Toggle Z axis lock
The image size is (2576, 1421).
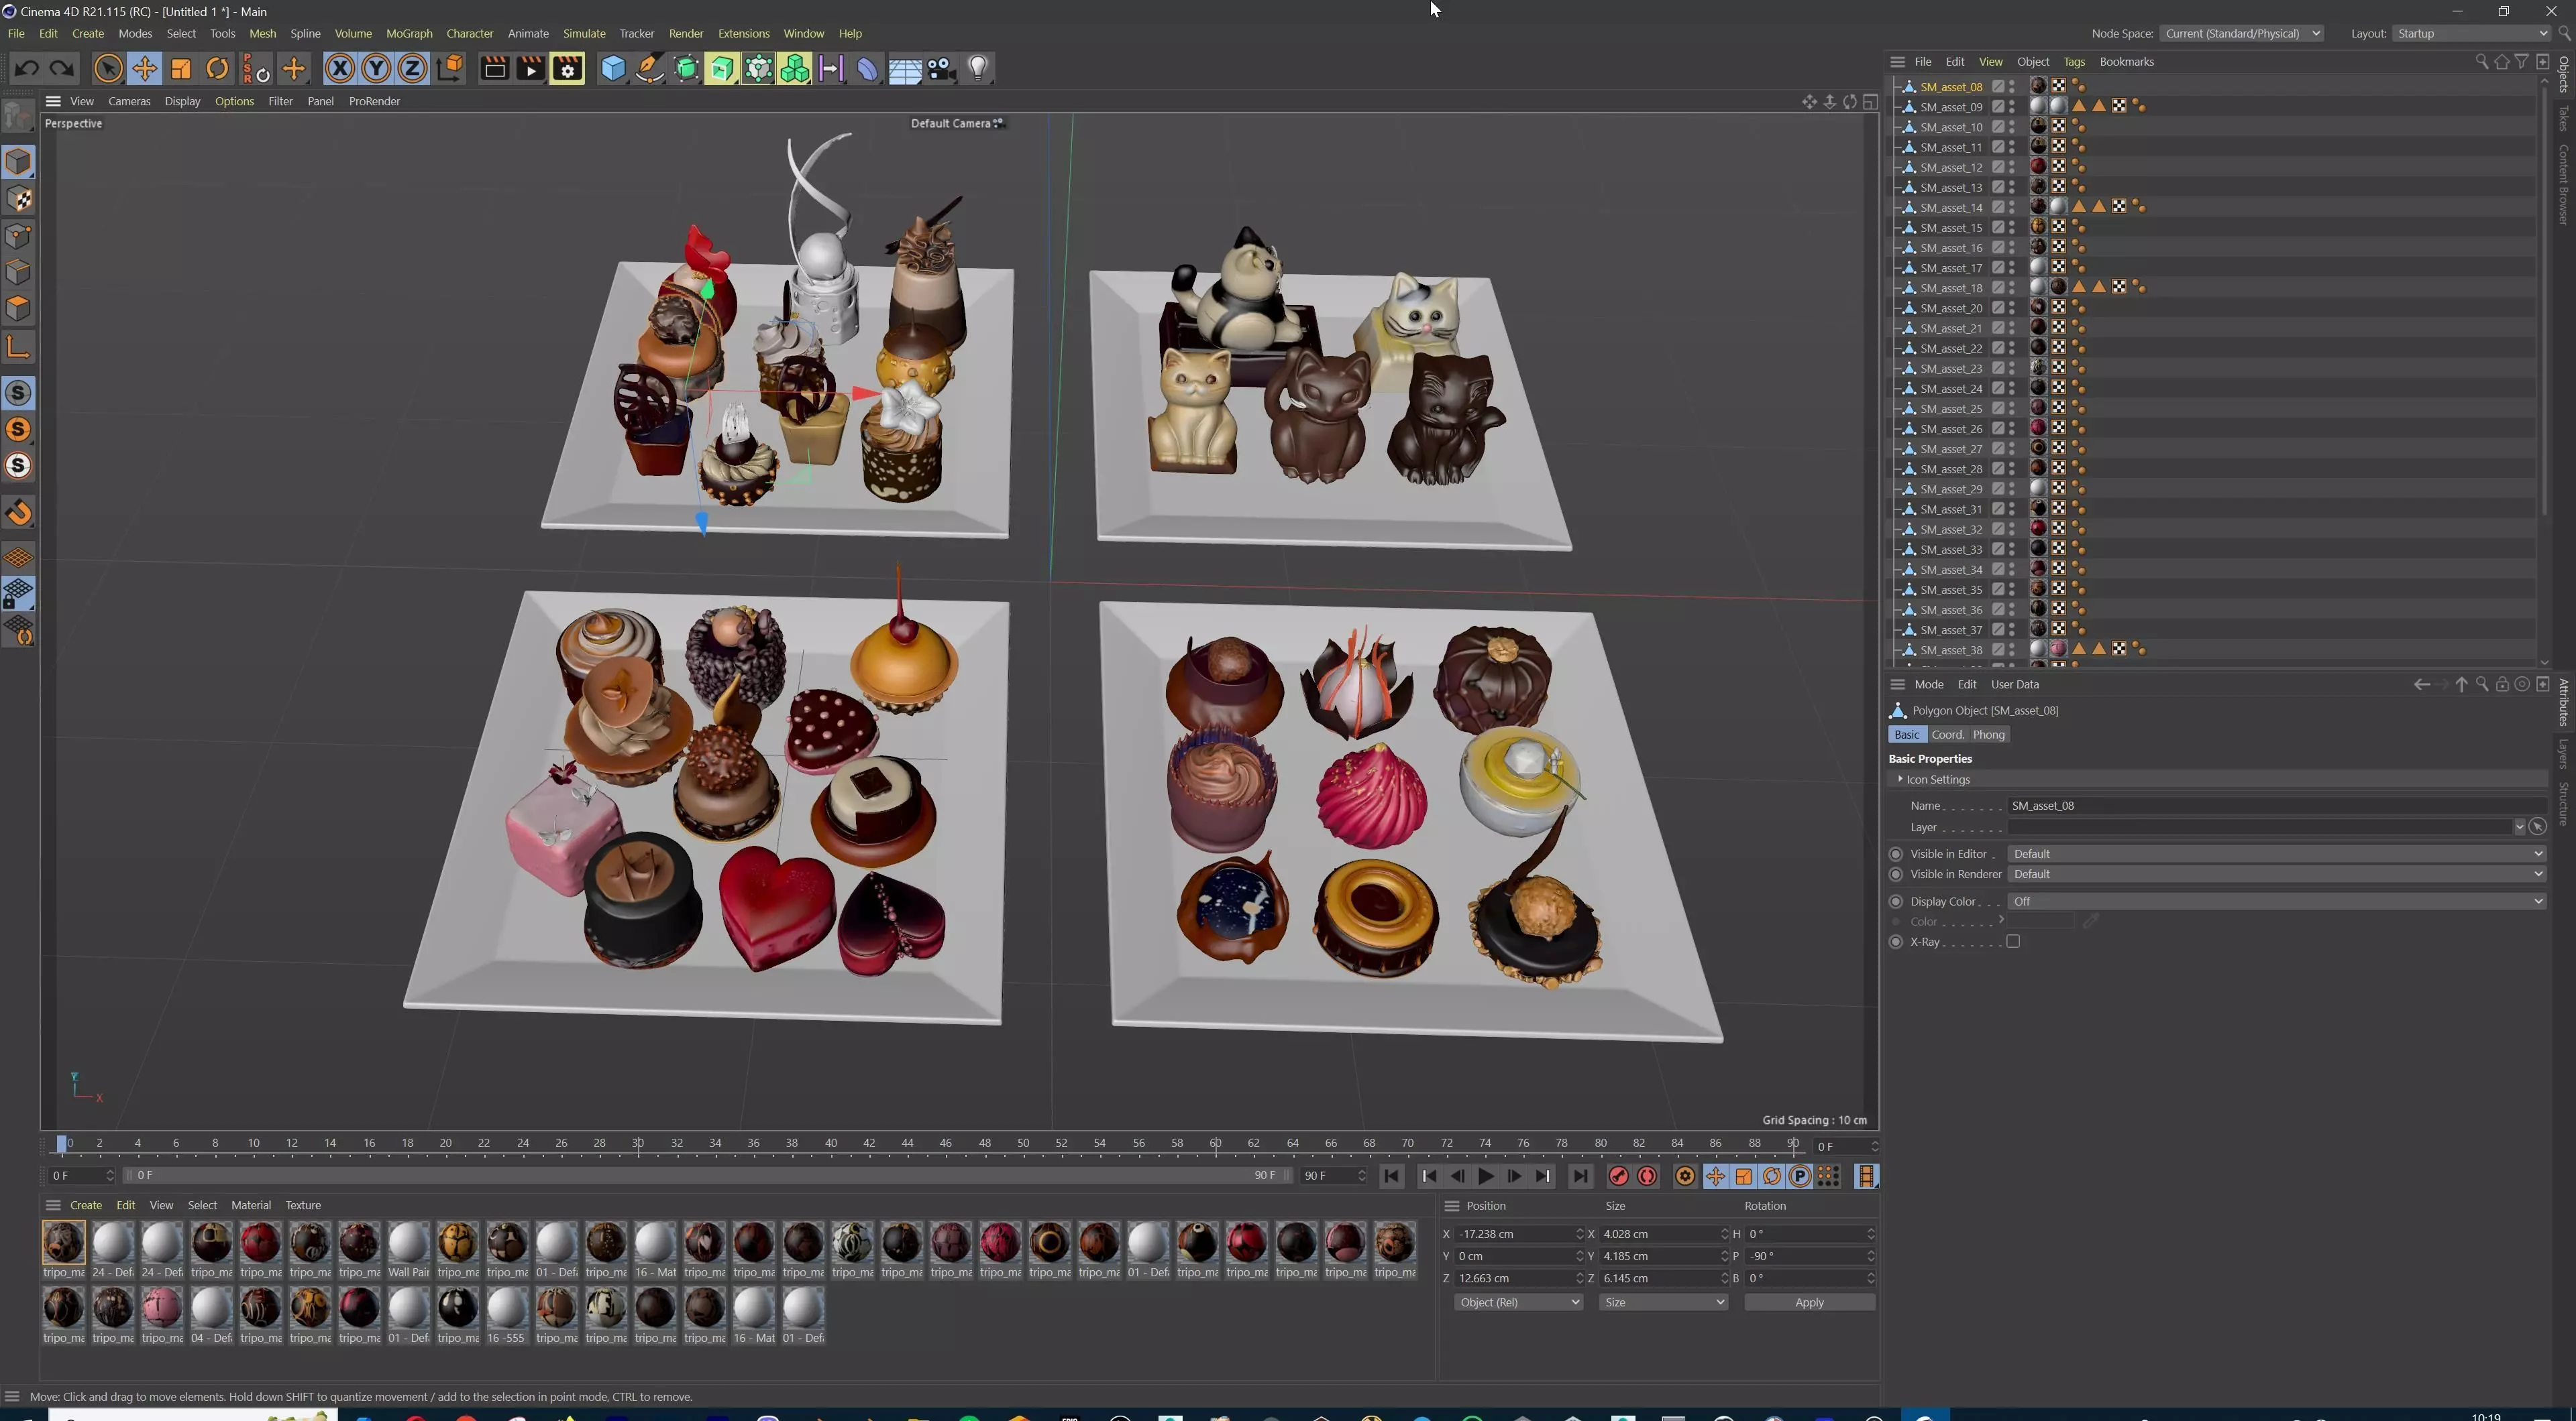(412, 68)
